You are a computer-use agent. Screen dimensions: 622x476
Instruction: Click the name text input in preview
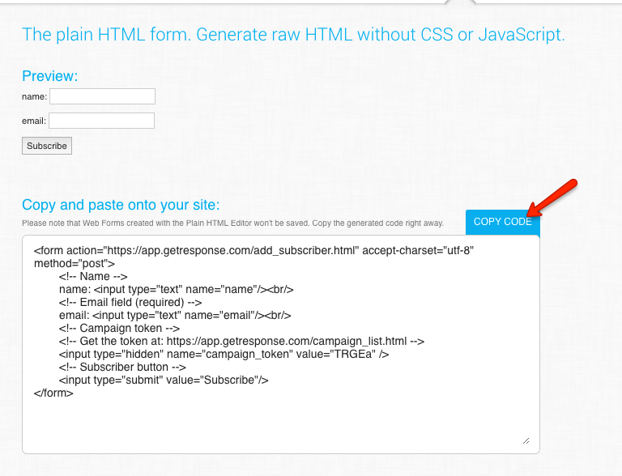click(x=102, y=96)
